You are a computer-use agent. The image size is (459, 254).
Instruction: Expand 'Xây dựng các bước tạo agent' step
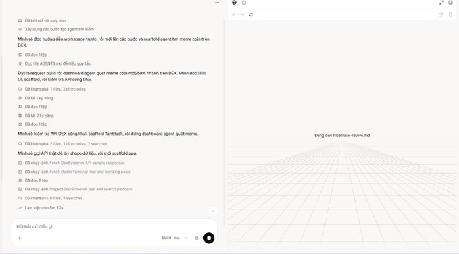tap(56, 29)
